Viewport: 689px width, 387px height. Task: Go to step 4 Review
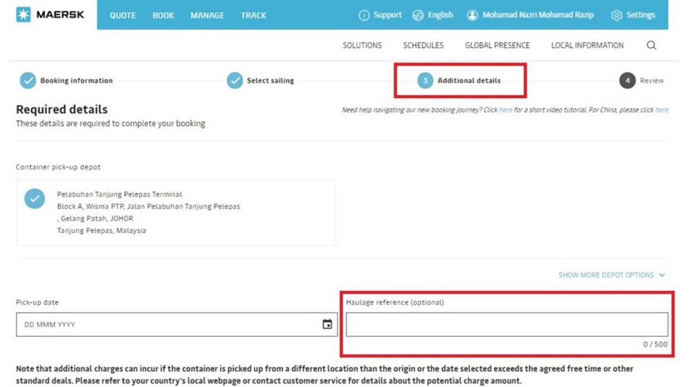click(628, 81)
